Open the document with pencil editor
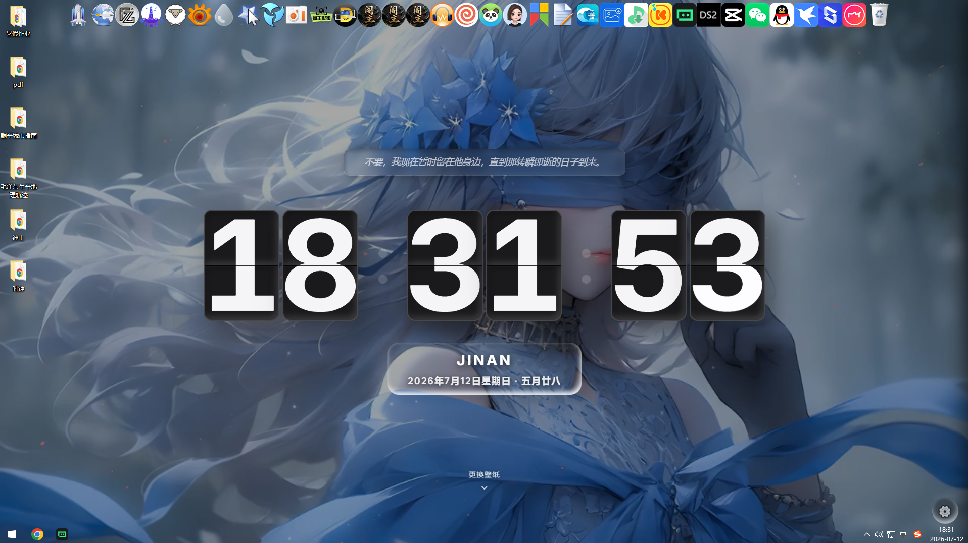Viewport: 968px width, 543px height. [563, 15]
